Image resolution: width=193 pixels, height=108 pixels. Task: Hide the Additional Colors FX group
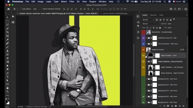click(144, 38)
